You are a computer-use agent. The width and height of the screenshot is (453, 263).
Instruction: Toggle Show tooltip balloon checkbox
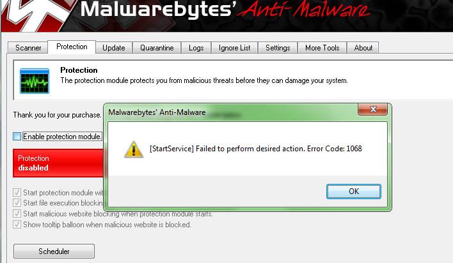click(17, 224)
